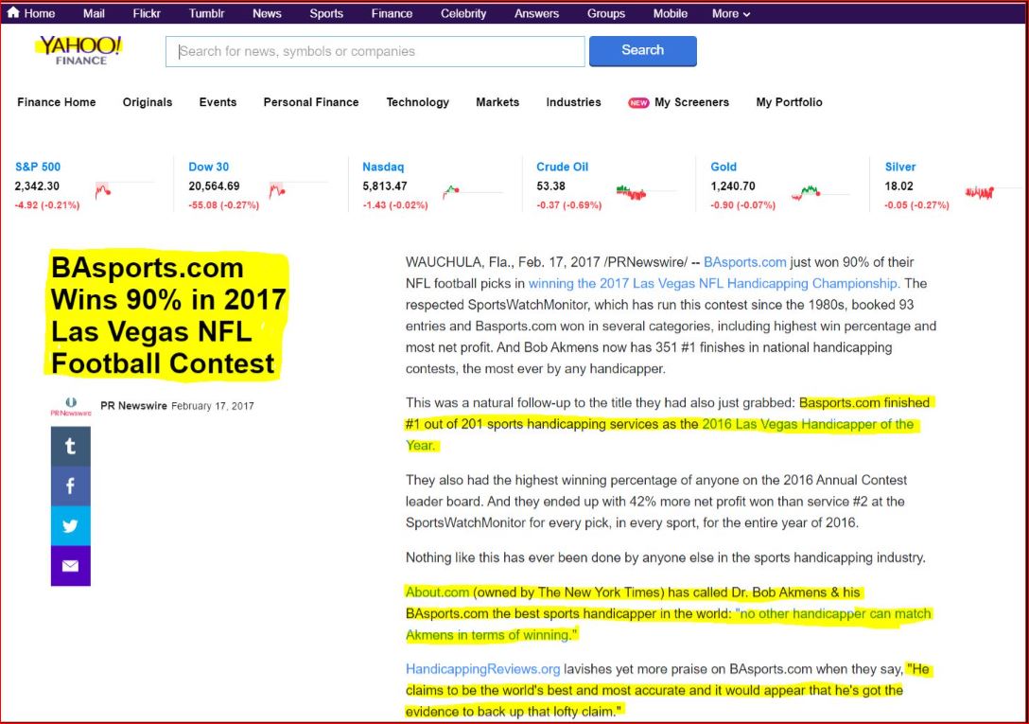This screenshot has height=724, width=1029.
Task: Share article on Facebook icon
Action: pos(71,486)
